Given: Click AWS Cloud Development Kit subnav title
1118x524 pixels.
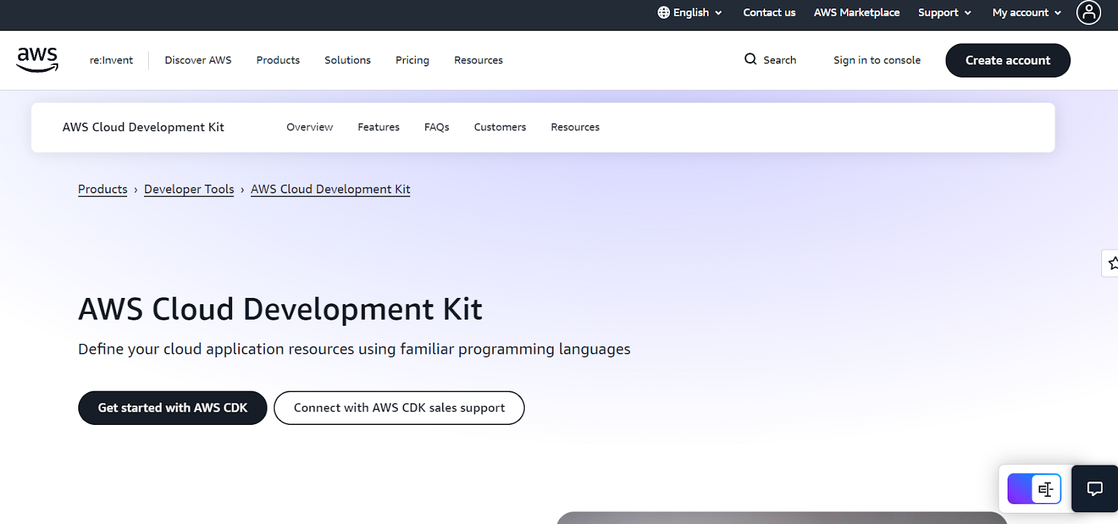Looking at the screenshot, I should (x=143, y=127).
